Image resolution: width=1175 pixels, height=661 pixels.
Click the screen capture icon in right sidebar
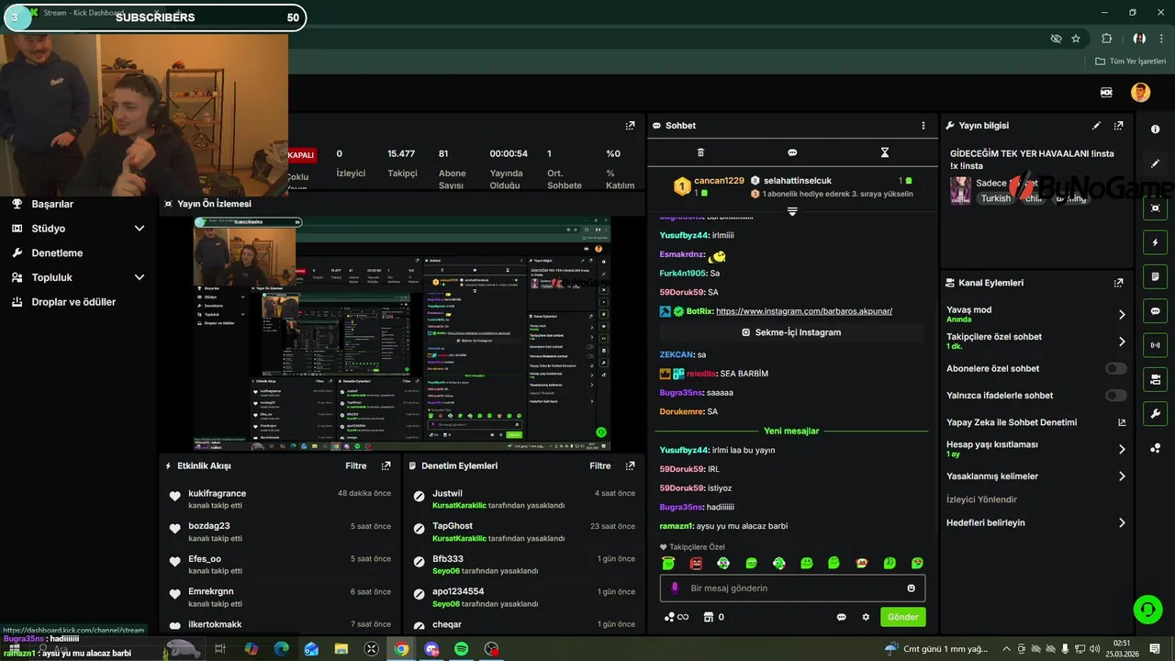[1155, 208]
